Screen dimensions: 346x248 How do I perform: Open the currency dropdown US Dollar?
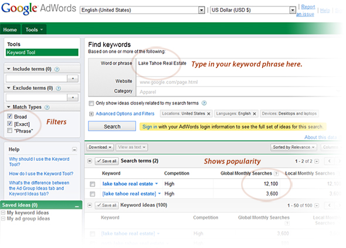[253, 10]
